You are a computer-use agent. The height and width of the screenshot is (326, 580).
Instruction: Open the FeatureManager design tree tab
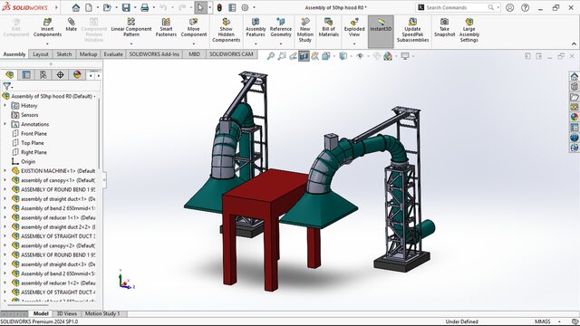10,75
